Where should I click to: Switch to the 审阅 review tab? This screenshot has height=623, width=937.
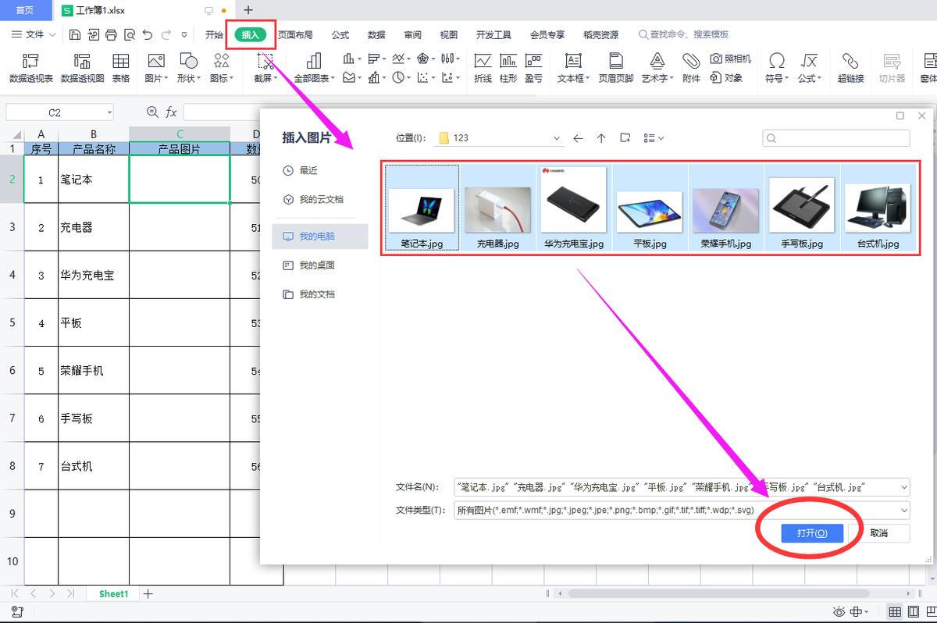pyautogui.click(x=412, y=34)
